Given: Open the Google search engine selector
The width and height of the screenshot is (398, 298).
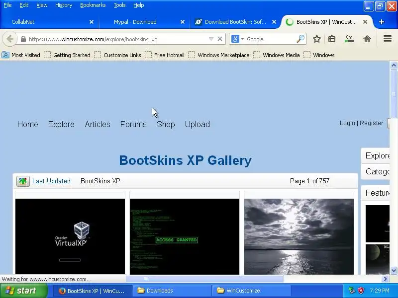Looking at the screenshot, I should (238, 39).
